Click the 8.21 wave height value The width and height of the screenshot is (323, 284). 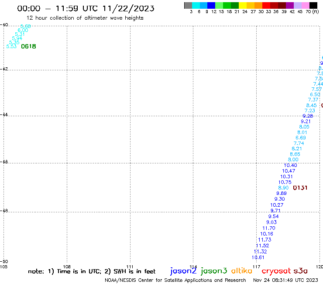point(297,149)
